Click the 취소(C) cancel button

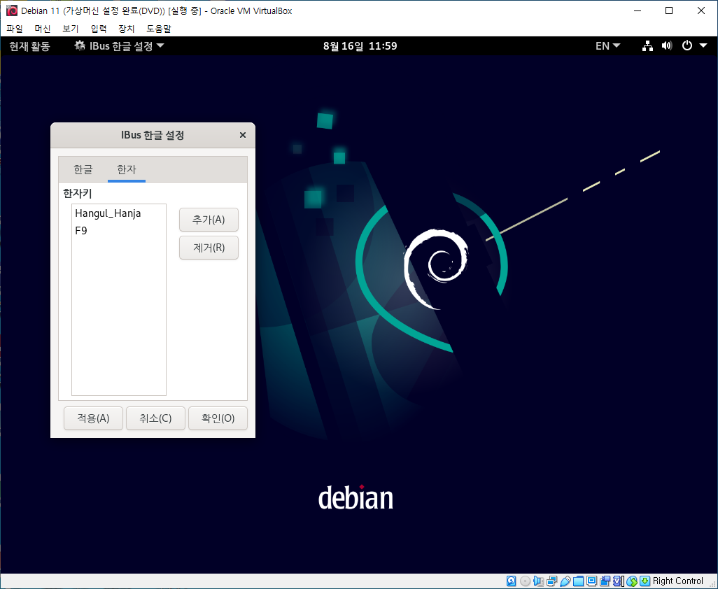pos(155,418)
